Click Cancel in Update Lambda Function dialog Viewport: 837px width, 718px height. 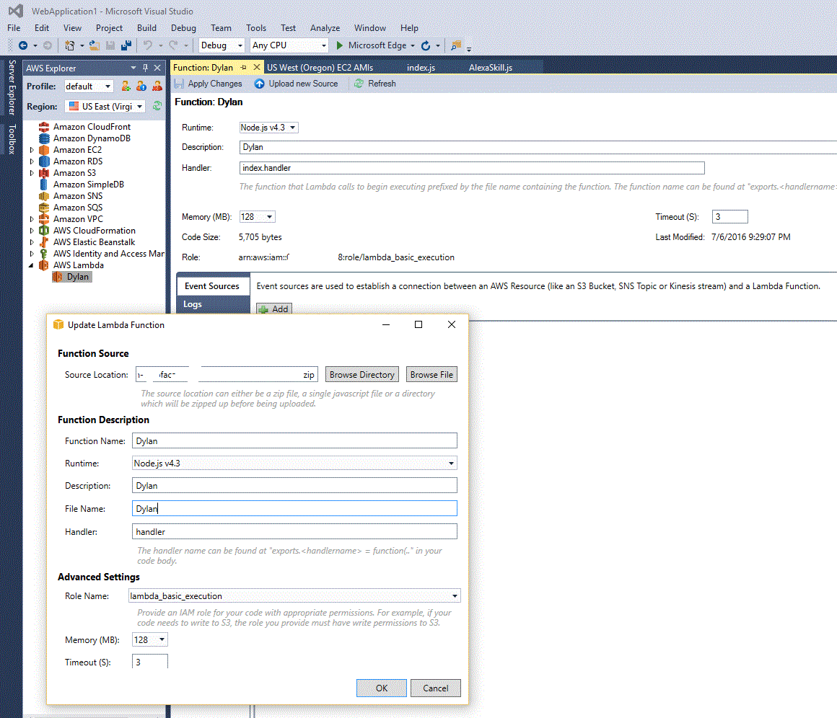(436, 688)
